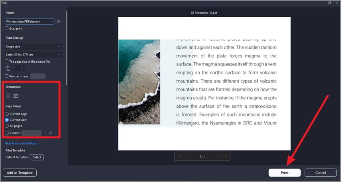
Task: Click the document preview page
Action: (204, 84)
